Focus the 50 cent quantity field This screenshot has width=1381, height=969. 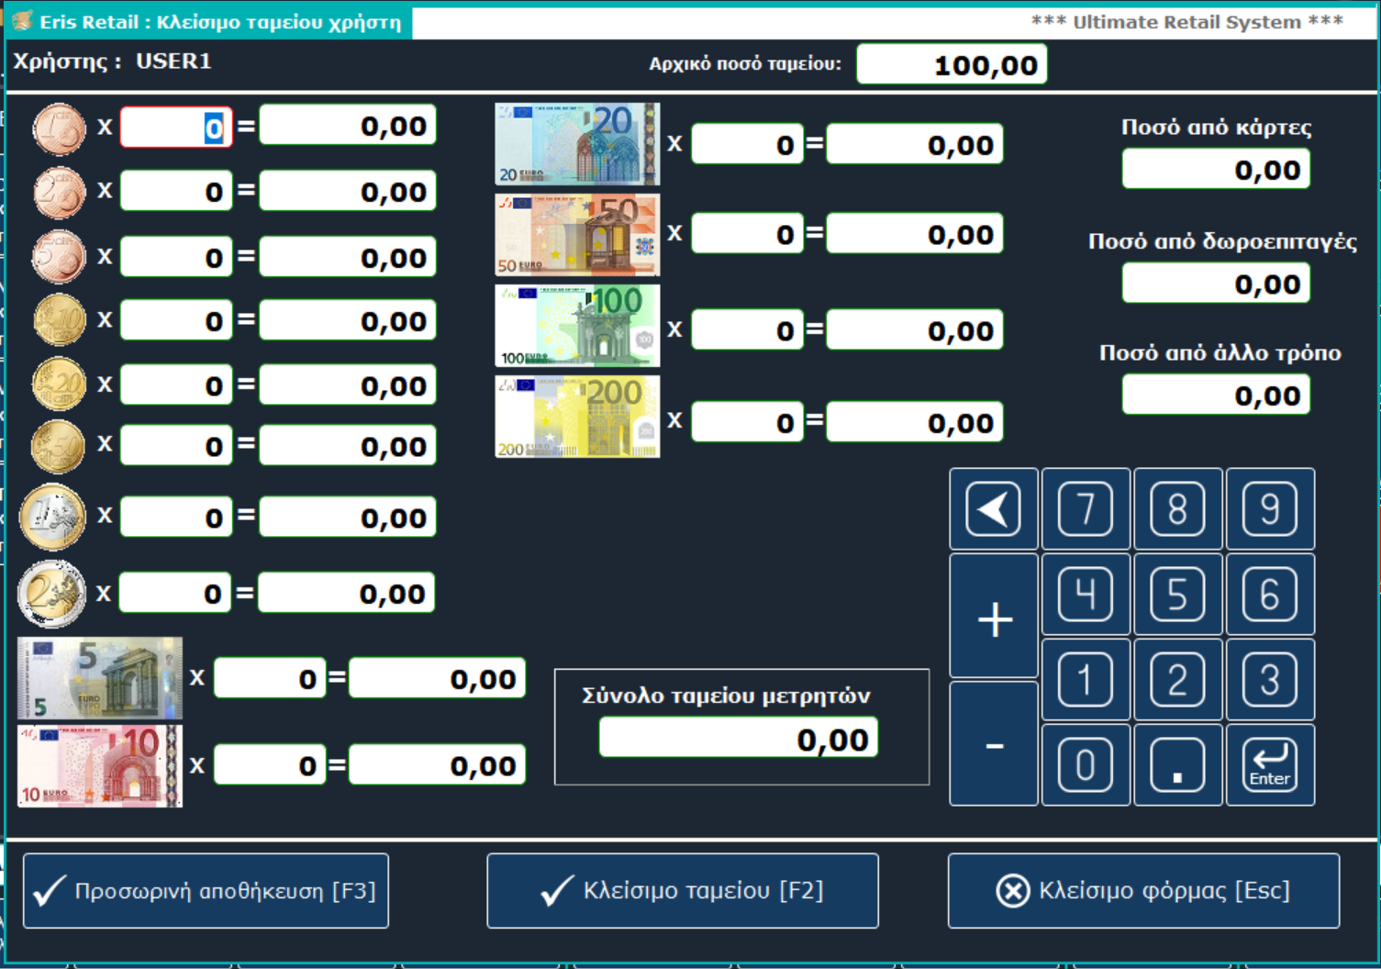click(176, 446)
